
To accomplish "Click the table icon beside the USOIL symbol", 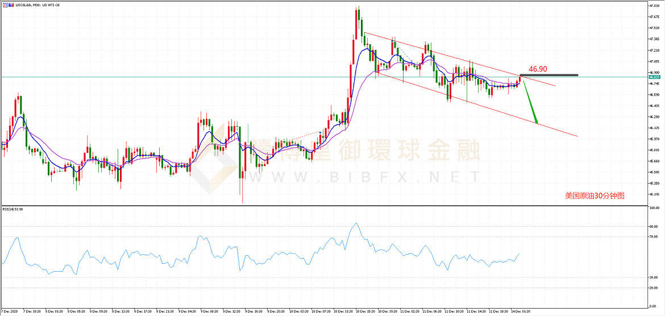I will pos(4,5).
